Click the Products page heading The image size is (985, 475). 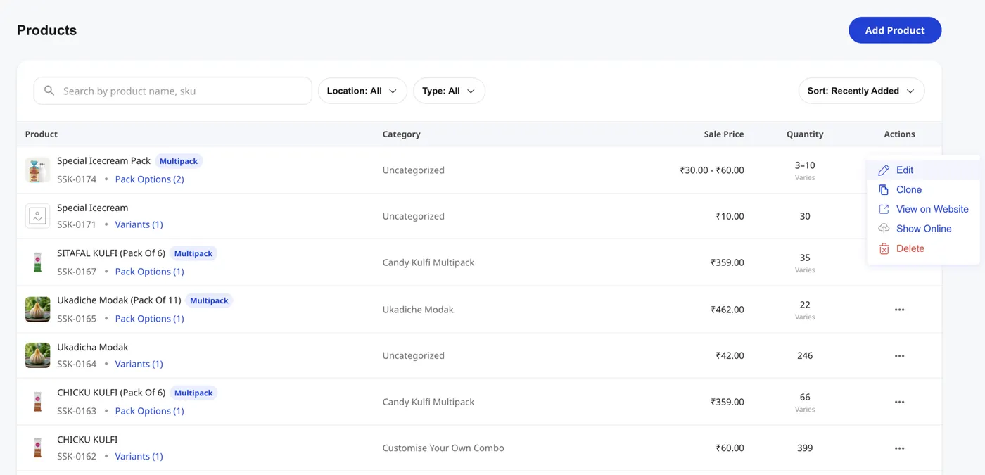click(47, 30)
